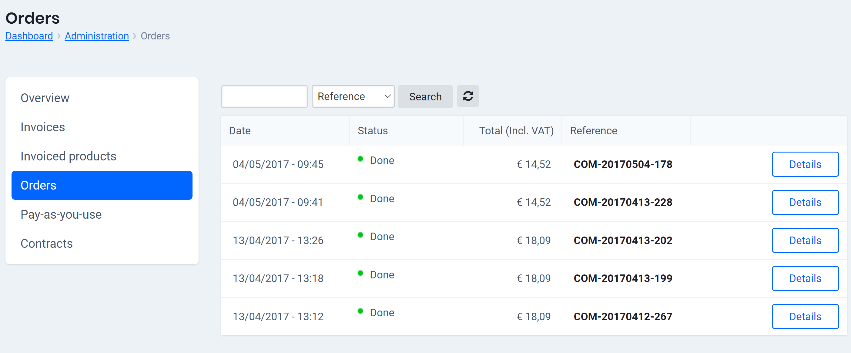
Task: Click the Date column header to sort
Action: click(x=239, y=131)
